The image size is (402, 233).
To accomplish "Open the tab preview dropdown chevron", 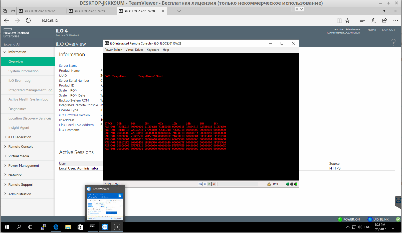I will point(179,11).
